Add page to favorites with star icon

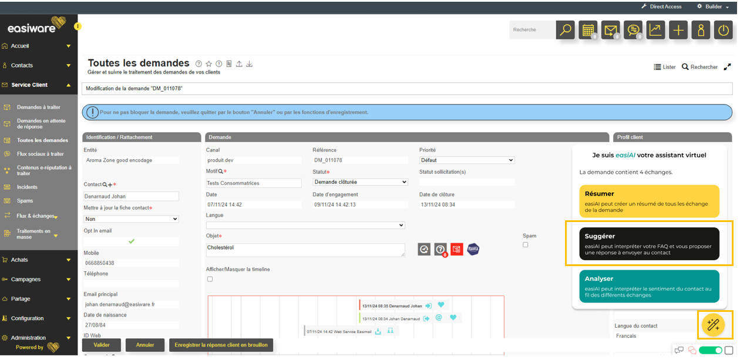[x=208, y=64]
